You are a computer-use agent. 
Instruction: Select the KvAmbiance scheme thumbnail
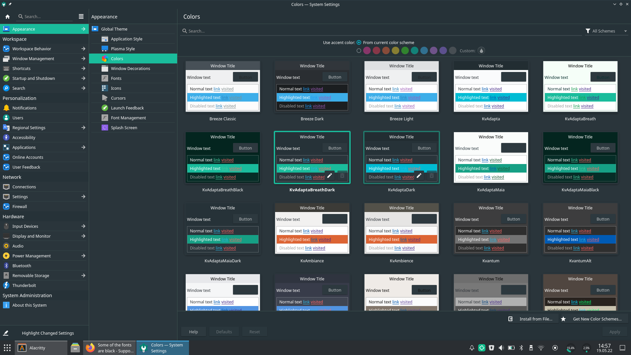pyautogui.click(x=312, y=228)
